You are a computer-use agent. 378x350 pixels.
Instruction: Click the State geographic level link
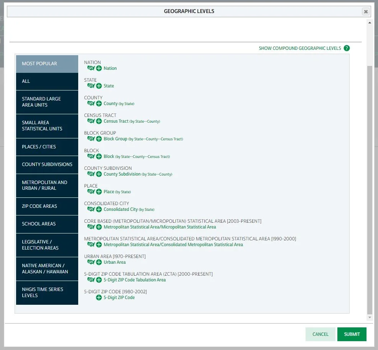109,86
